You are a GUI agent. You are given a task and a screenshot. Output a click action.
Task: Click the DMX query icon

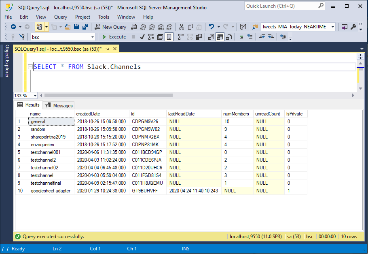point(152,27)
